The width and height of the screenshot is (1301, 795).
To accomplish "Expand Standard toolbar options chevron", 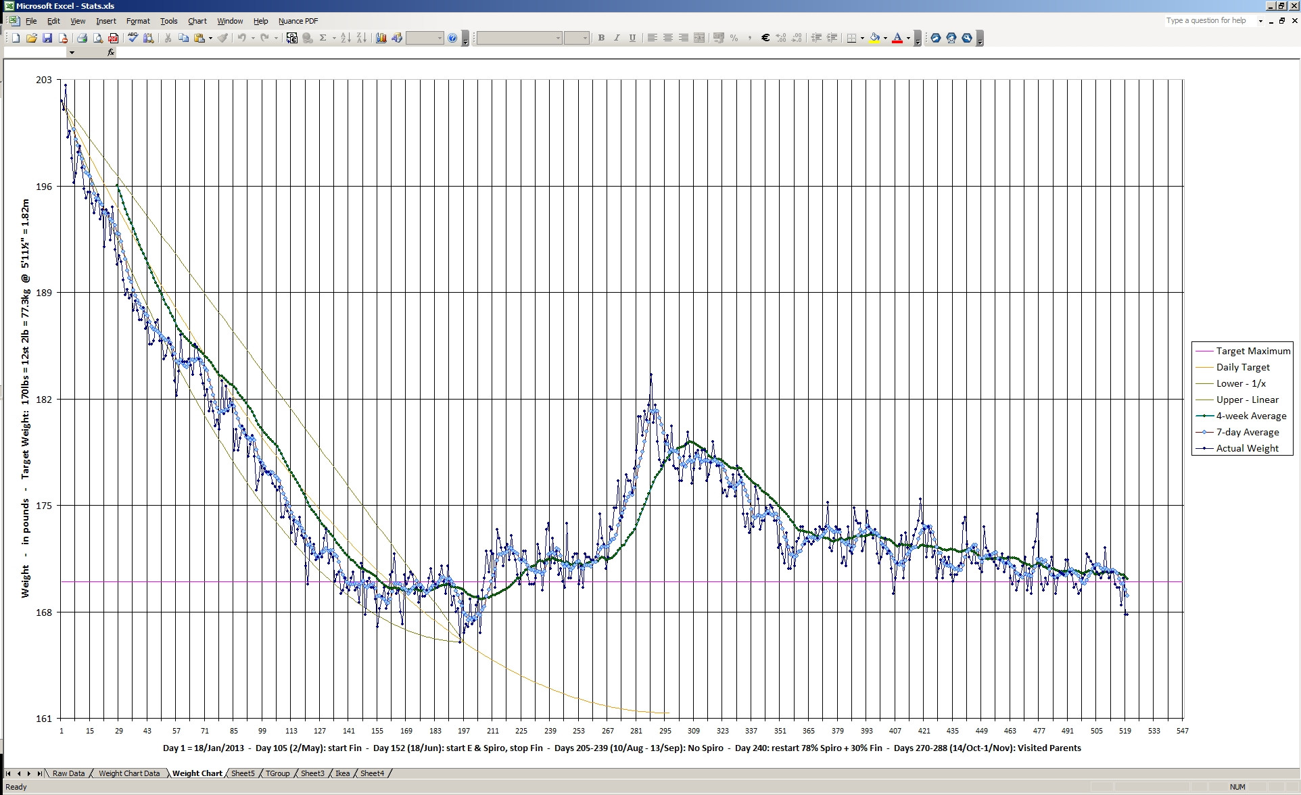I will point(465,39).
